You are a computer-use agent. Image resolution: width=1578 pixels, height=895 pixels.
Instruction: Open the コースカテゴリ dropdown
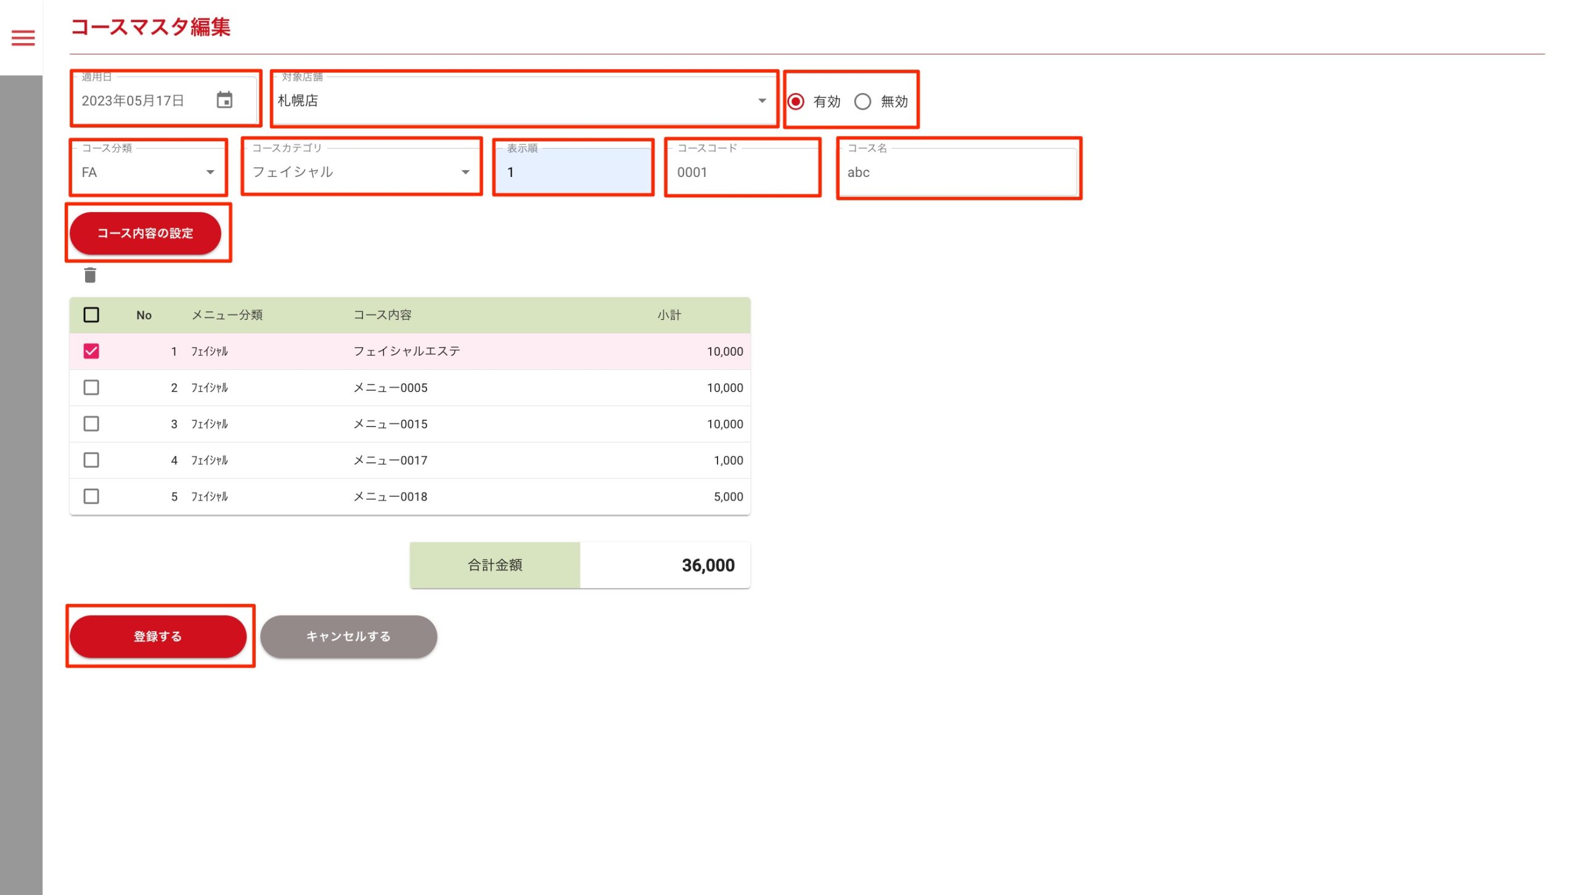(465, 172)
